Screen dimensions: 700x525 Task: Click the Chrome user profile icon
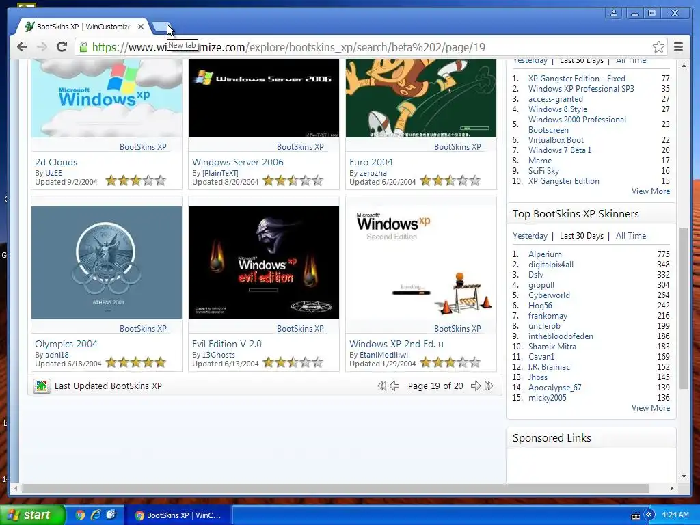pyautogui.click(x=614, y=14)
